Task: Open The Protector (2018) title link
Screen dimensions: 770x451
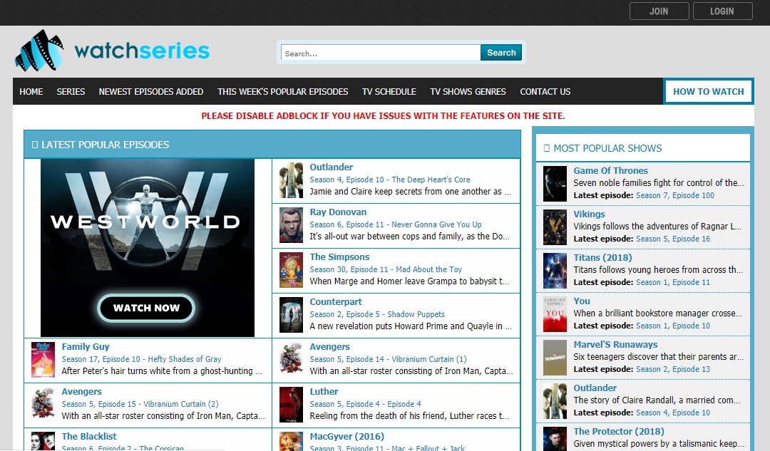Action: pos(619,431)
